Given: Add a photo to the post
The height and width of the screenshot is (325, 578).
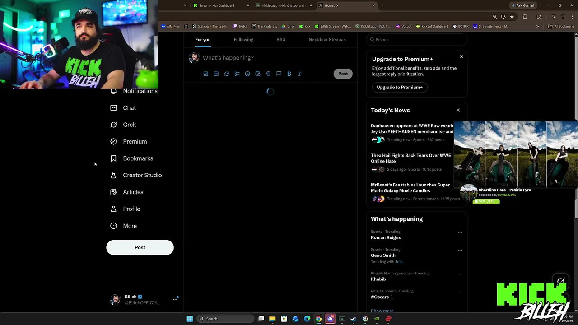Looking at the screenshot, I should click(205, 74).
